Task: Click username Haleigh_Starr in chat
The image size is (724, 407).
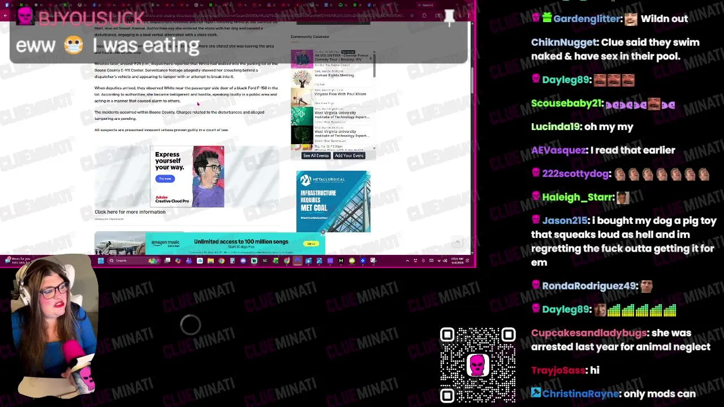Action: pos(578,197)
